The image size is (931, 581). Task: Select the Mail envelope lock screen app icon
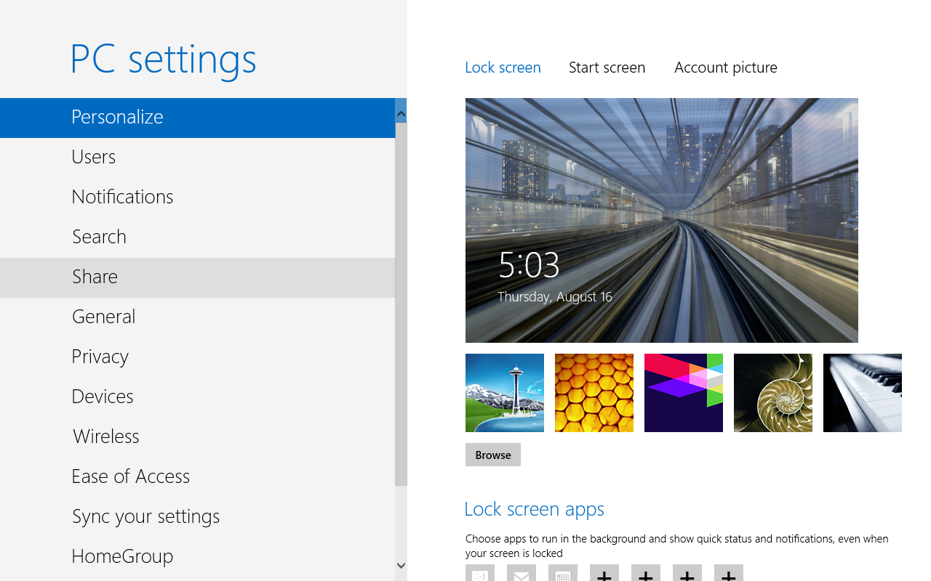tap(521, 574)
